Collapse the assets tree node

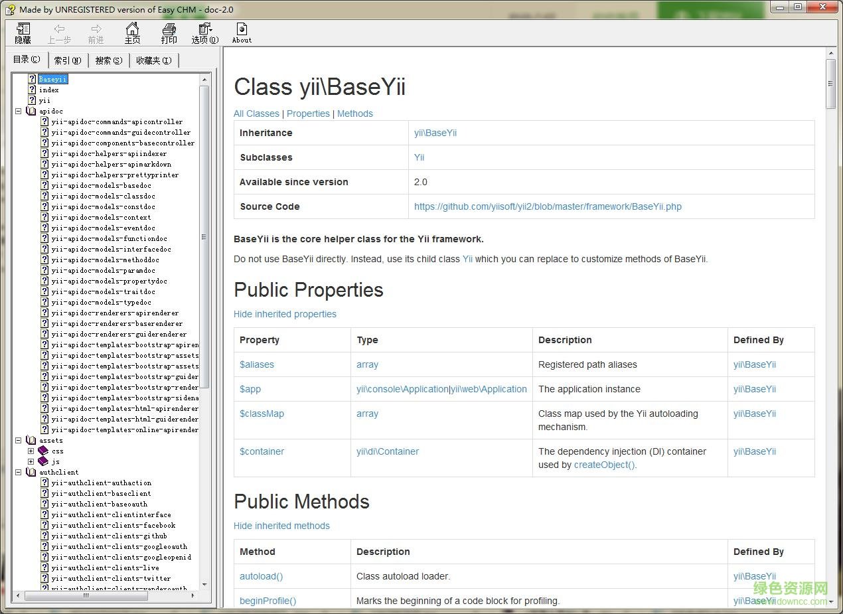(x=19, y=440)
